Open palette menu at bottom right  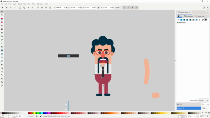pyautogui.click(x=209, y=113)
